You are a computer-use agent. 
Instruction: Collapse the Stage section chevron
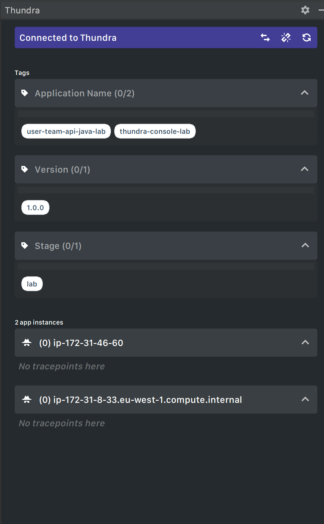(x=305, y=245)
